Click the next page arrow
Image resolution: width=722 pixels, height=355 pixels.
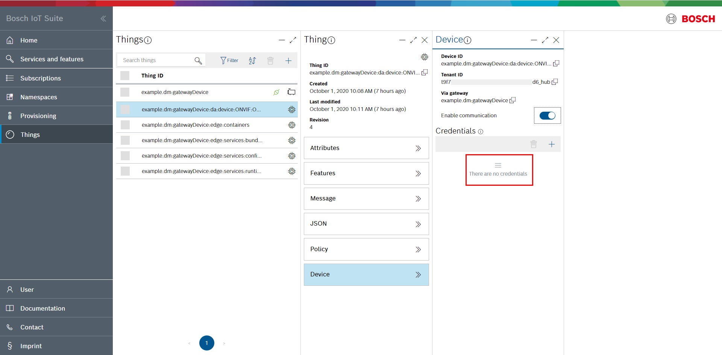pyautogui.click(x=224, y=343)
